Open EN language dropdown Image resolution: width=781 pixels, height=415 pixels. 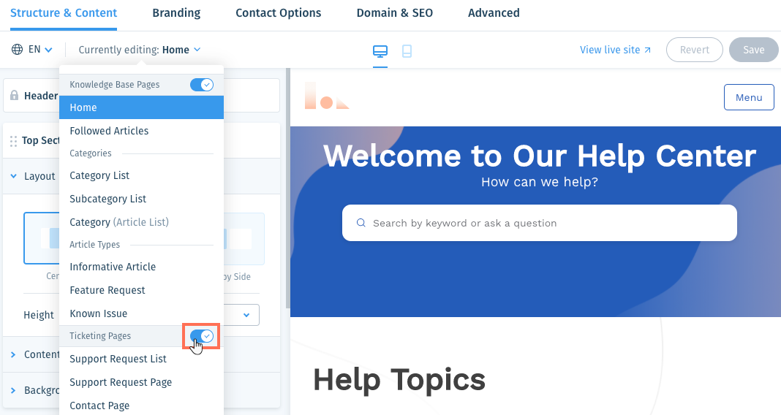click(40, 49)
